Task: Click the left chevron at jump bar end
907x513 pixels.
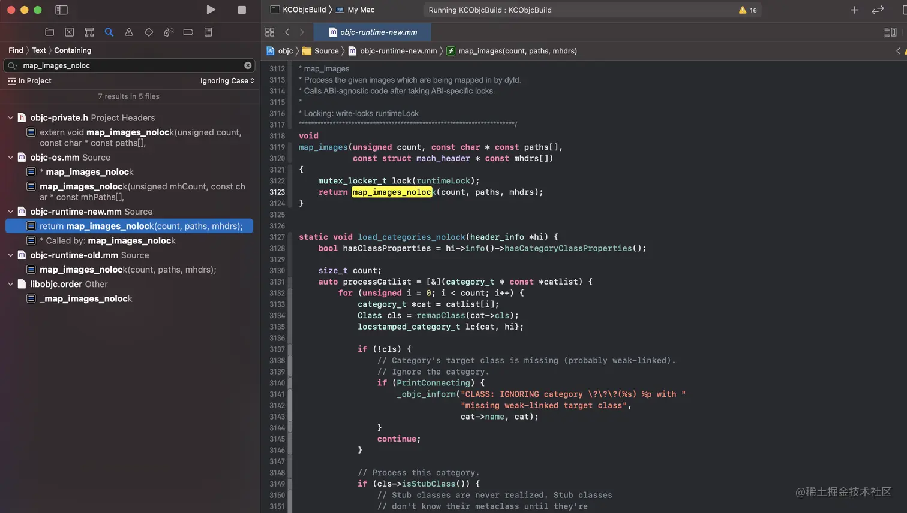Action: [899, 51]
